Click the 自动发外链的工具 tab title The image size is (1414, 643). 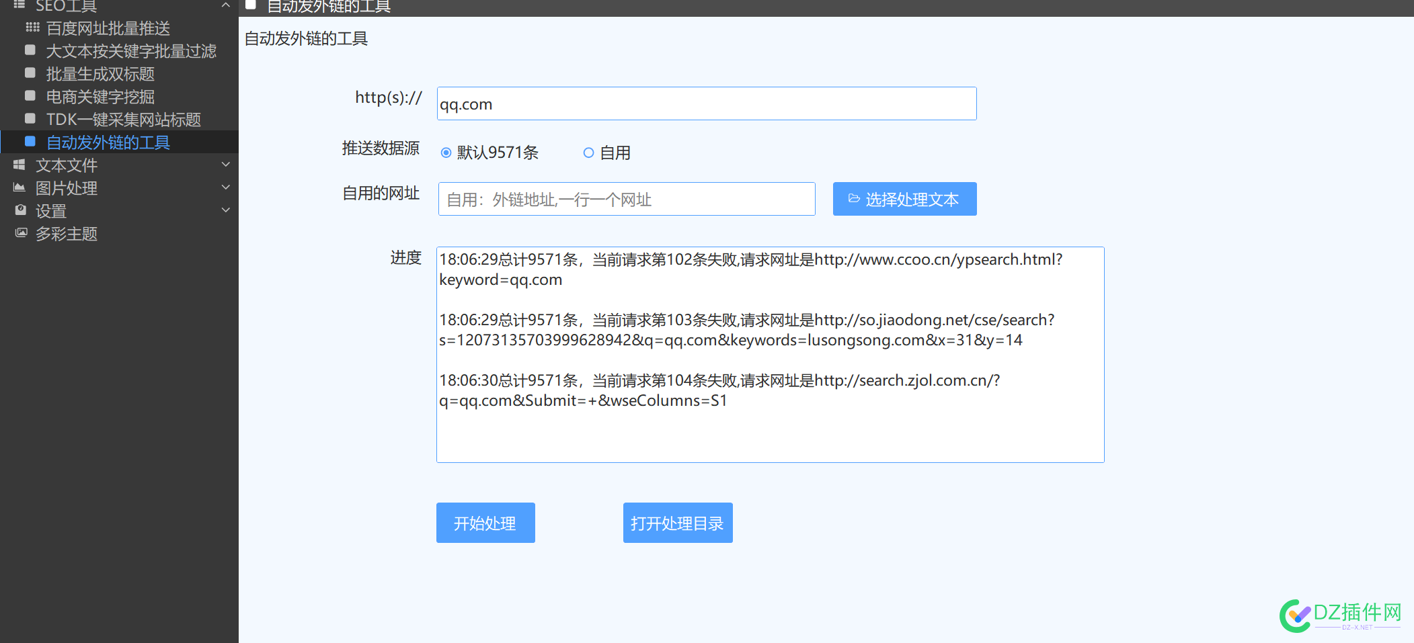[x=329, y=7]
